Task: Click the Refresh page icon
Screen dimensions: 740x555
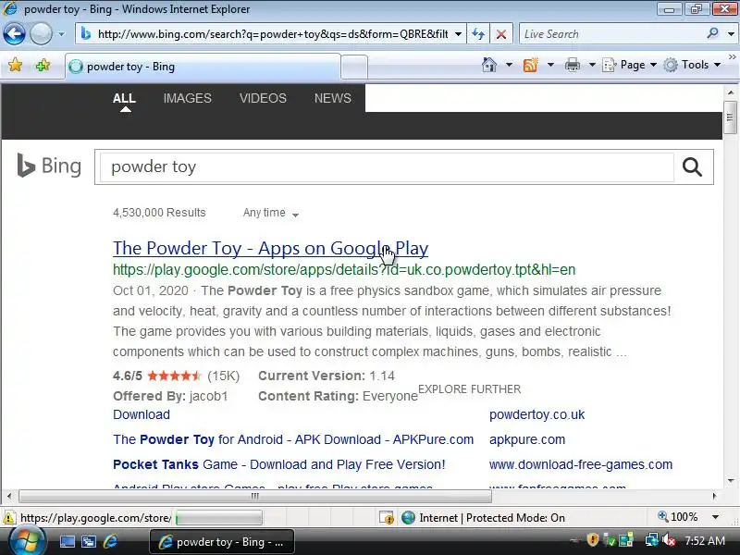Action: [478, 34]
